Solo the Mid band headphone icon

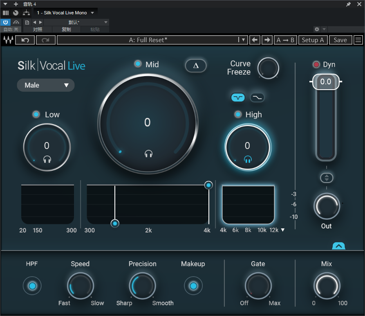point(148,154)
